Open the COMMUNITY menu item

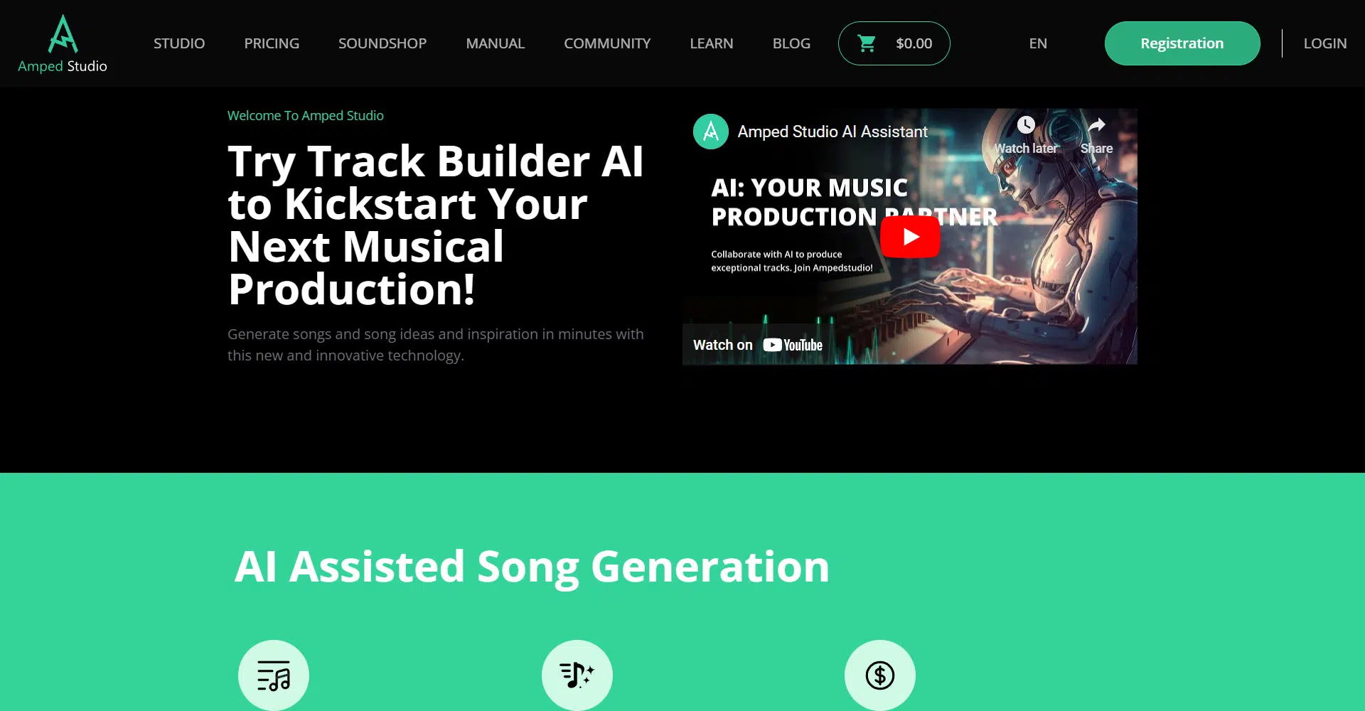pos(607,43)
